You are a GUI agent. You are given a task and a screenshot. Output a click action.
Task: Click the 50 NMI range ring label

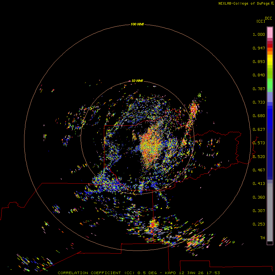137,81
